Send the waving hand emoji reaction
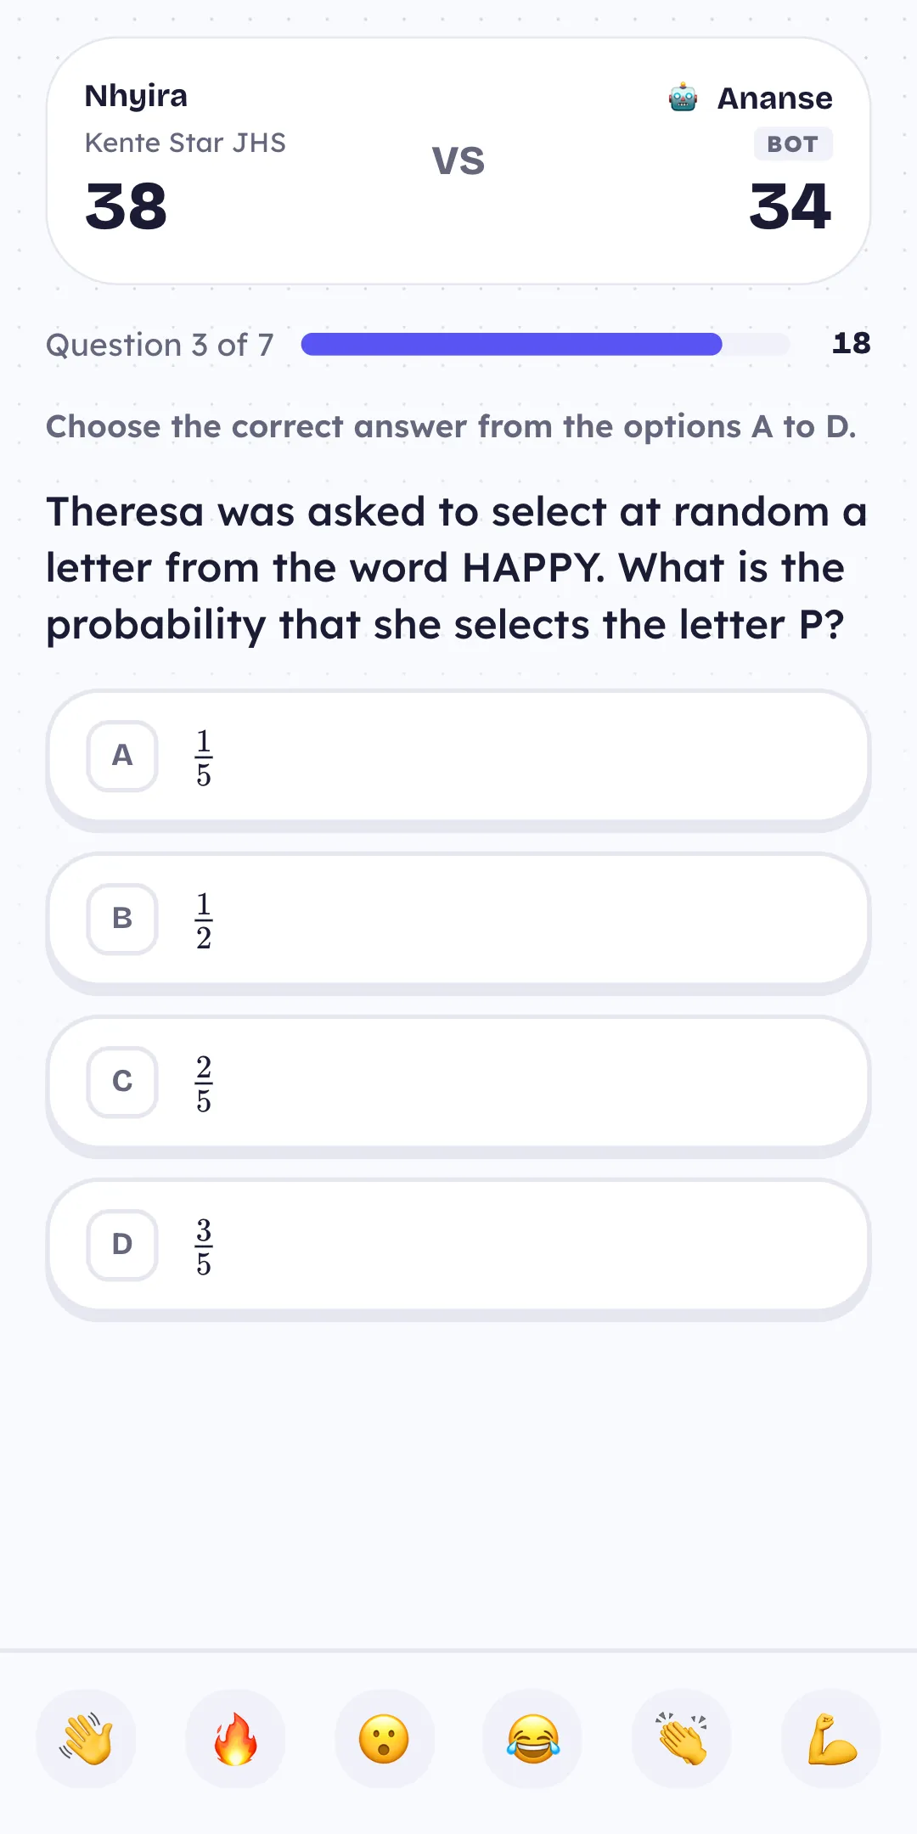The image size is (917, 1834). click(86, 1739)
